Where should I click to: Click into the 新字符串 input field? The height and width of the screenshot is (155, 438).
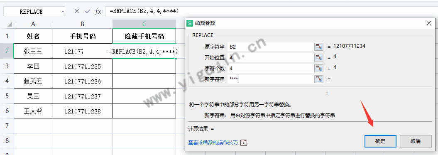tap(271, 79)
